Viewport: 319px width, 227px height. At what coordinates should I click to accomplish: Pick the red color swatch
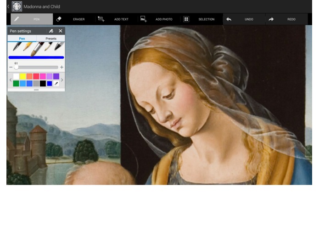(36, 76)
